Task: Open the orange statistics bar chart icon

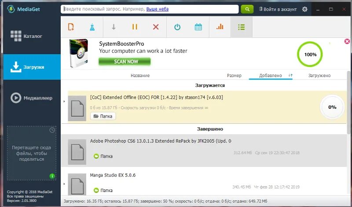Action: [220, 27]
